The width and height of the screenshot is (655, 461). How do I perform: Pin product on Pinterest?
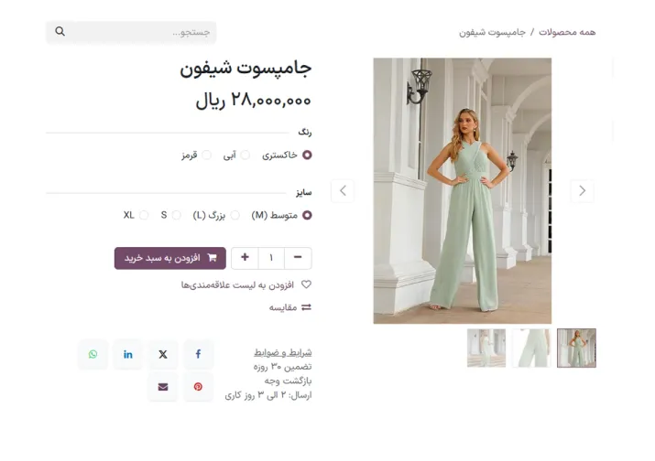click(198, 387)
